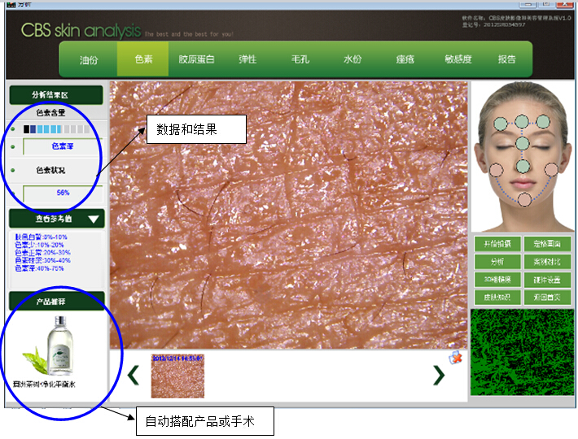Click 返回首页 to return home
The height and width of the screenshot is (439, 578).
point(547,298)
